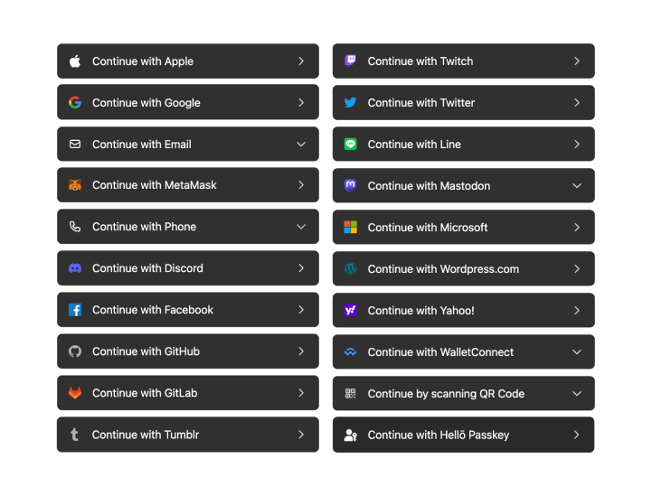Click the QR code icon

(350, 394)
